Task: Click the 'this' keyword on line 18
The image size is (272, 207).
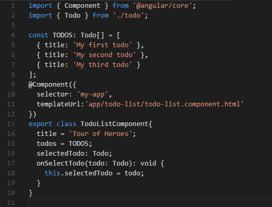Action: (52, 173)
